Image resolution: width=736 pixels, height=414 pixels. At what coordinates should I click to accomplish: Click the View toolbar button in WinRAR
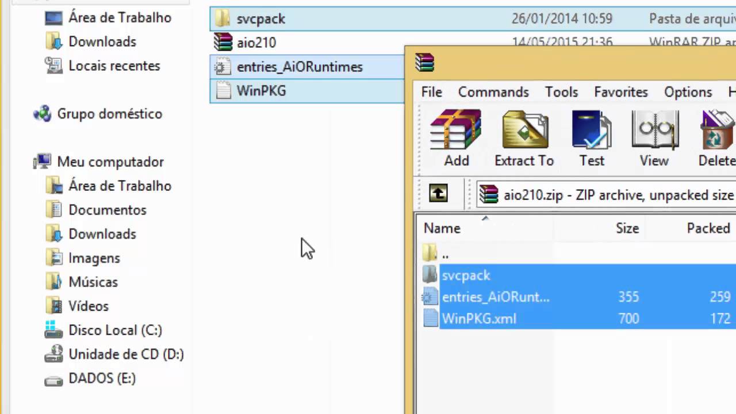pyautogui.click(x=654, y=139)
